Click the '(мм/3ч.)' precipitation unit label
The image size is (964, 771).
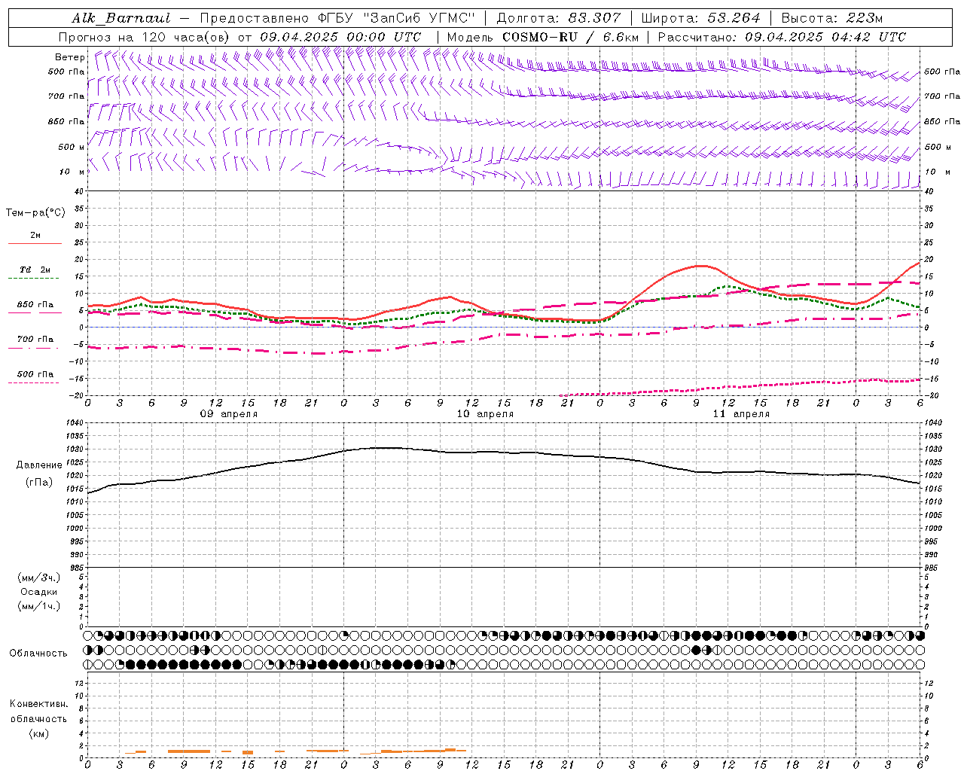coord(39,577)
